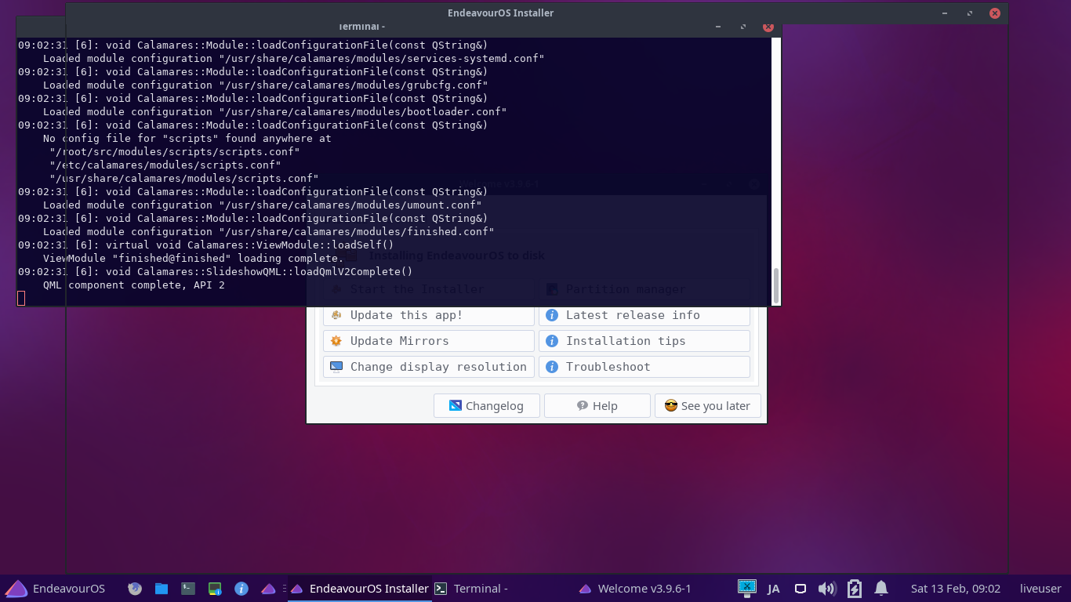
Task: Launch Firefox from the taskbar
Action: click(135, 589)
